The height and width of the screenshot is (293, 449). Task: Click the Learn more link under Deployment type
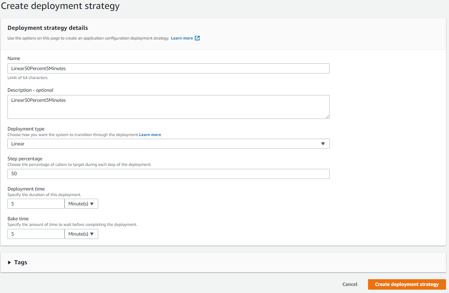coord(150,135)
